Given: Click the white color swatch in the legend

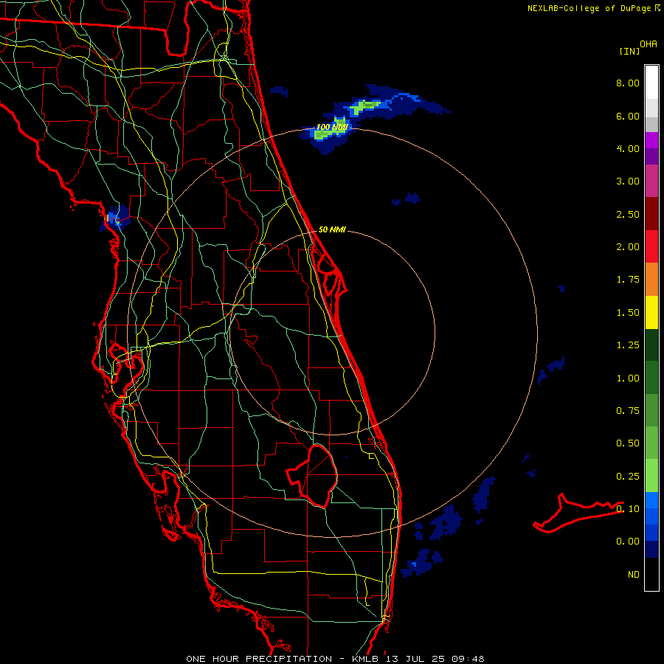Looking at the screenshot, I should click(651, 83).
